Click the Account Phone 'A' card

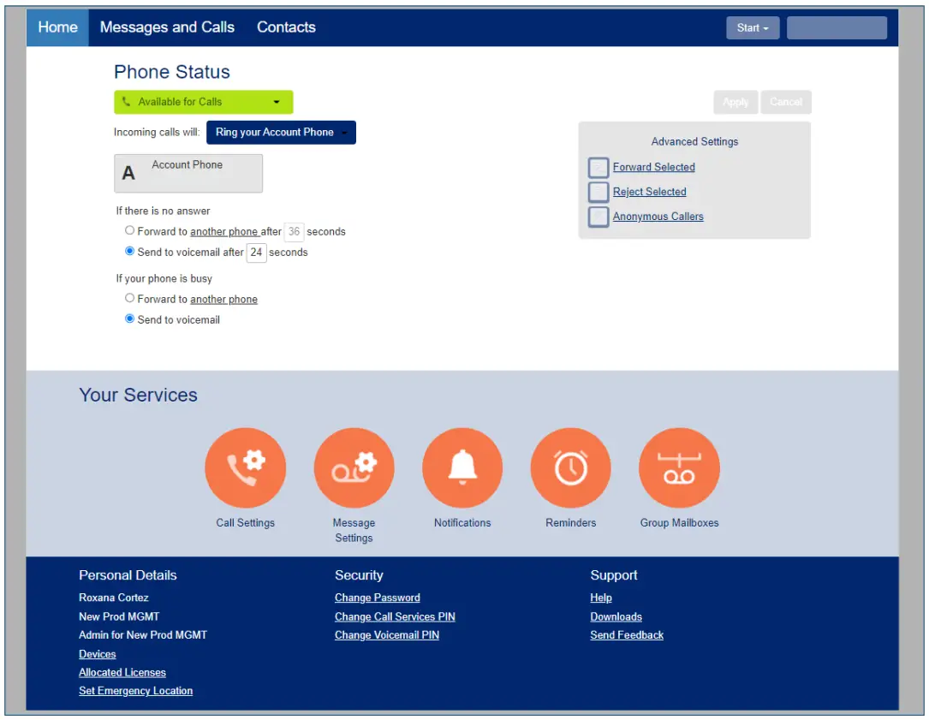pos(188,173)
